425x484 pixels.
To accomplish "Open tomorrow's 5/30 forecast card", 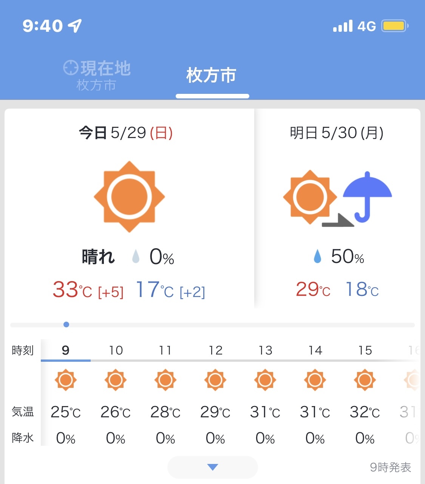I will [x=337, y=208].
